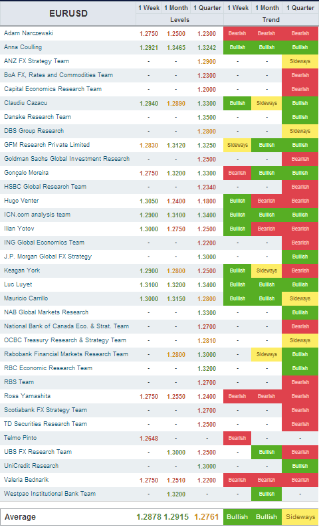Select GFM Research's Sideways weekly trend cell
Viewport: 319px width, 527px height.
click(237, 145)
